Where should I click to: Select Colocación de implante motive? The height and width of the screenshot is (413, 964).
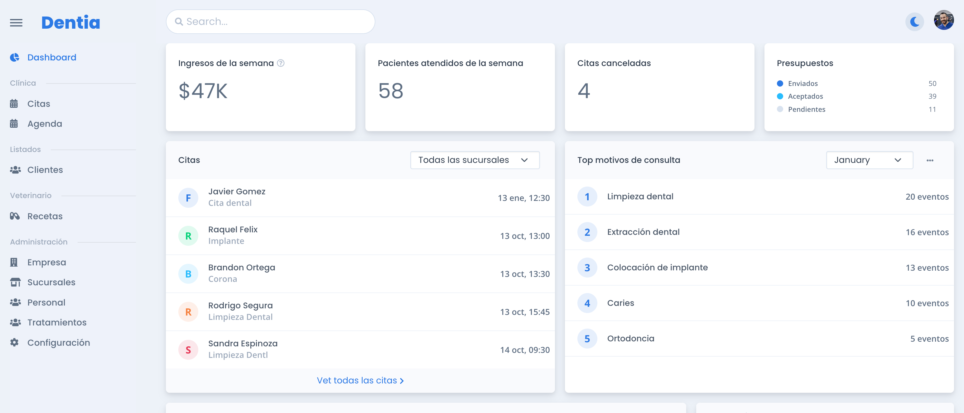[759, 268]
